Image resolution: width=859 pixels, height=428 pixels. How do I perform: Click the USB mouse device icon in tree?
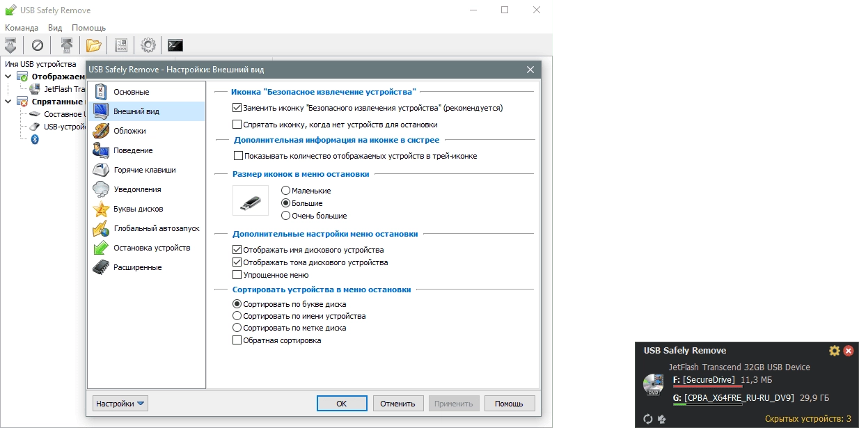point(35,127)
